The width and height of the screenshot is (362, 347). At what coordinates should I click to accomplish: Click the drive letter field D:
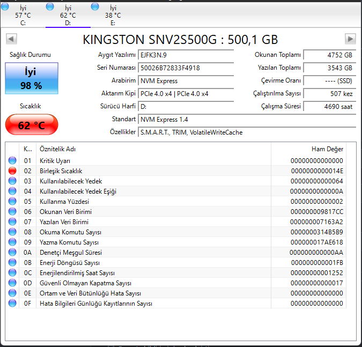(x=186, y=106)
